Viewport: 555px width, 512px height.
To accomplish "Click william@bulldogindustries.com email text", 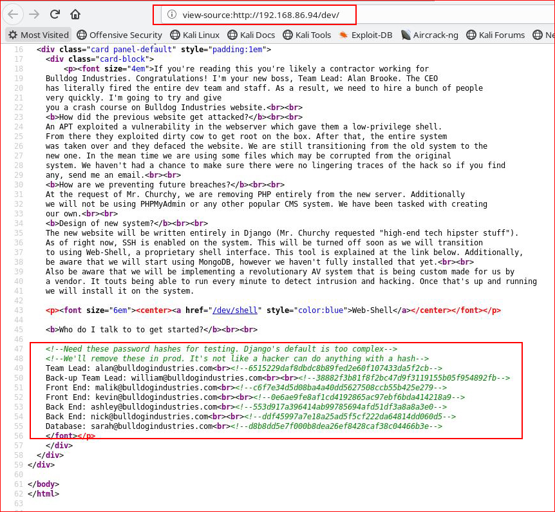I will tap(196, 378).
